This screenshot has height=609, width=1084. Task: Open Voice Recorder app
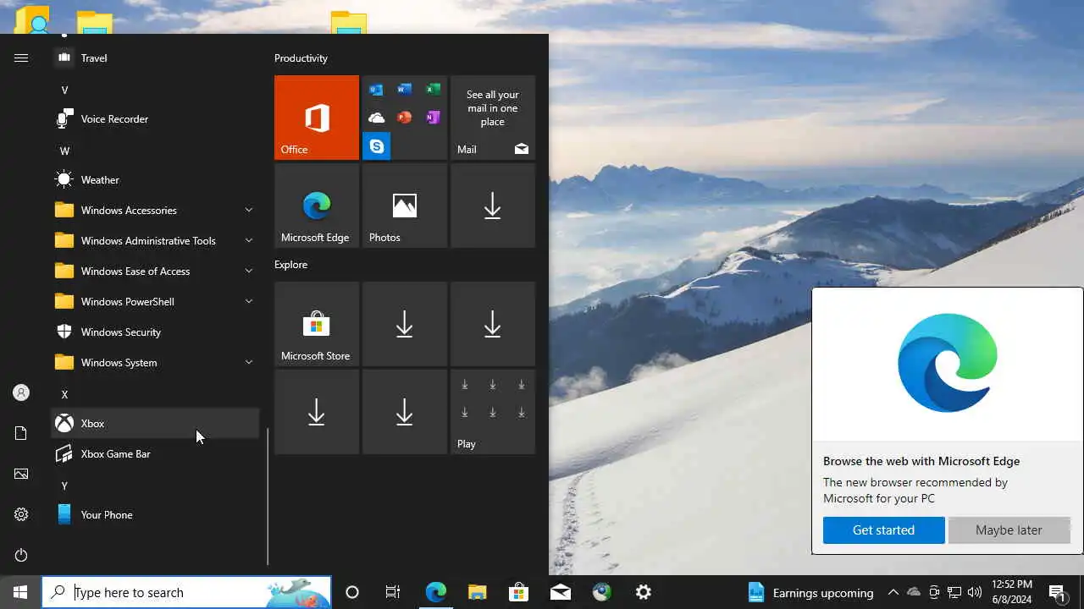[x=155, y=118]
